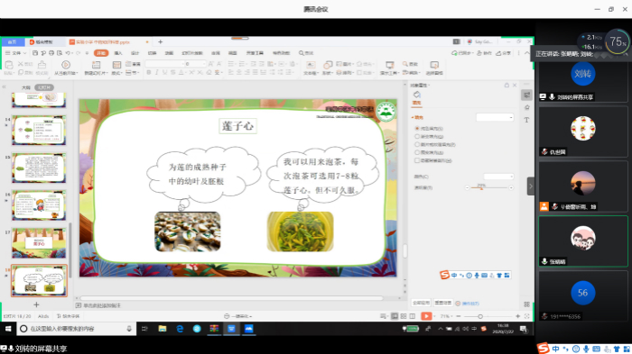
Task: Click the orange slideshow play button in status bar
Action: 426,316
